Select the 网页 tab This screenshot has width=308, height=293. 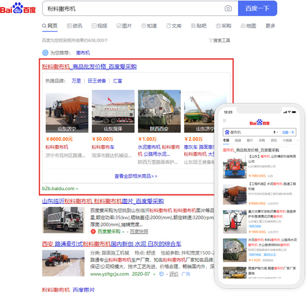49,26
